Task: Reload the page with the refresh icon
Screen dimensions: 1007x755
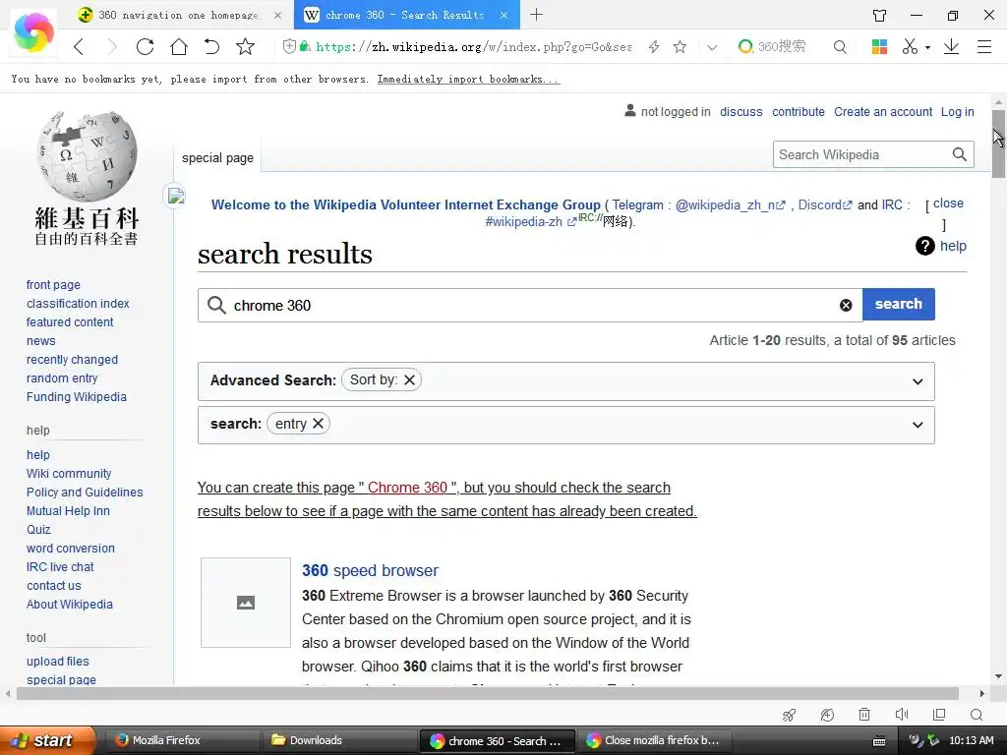Action: [146, 46]
